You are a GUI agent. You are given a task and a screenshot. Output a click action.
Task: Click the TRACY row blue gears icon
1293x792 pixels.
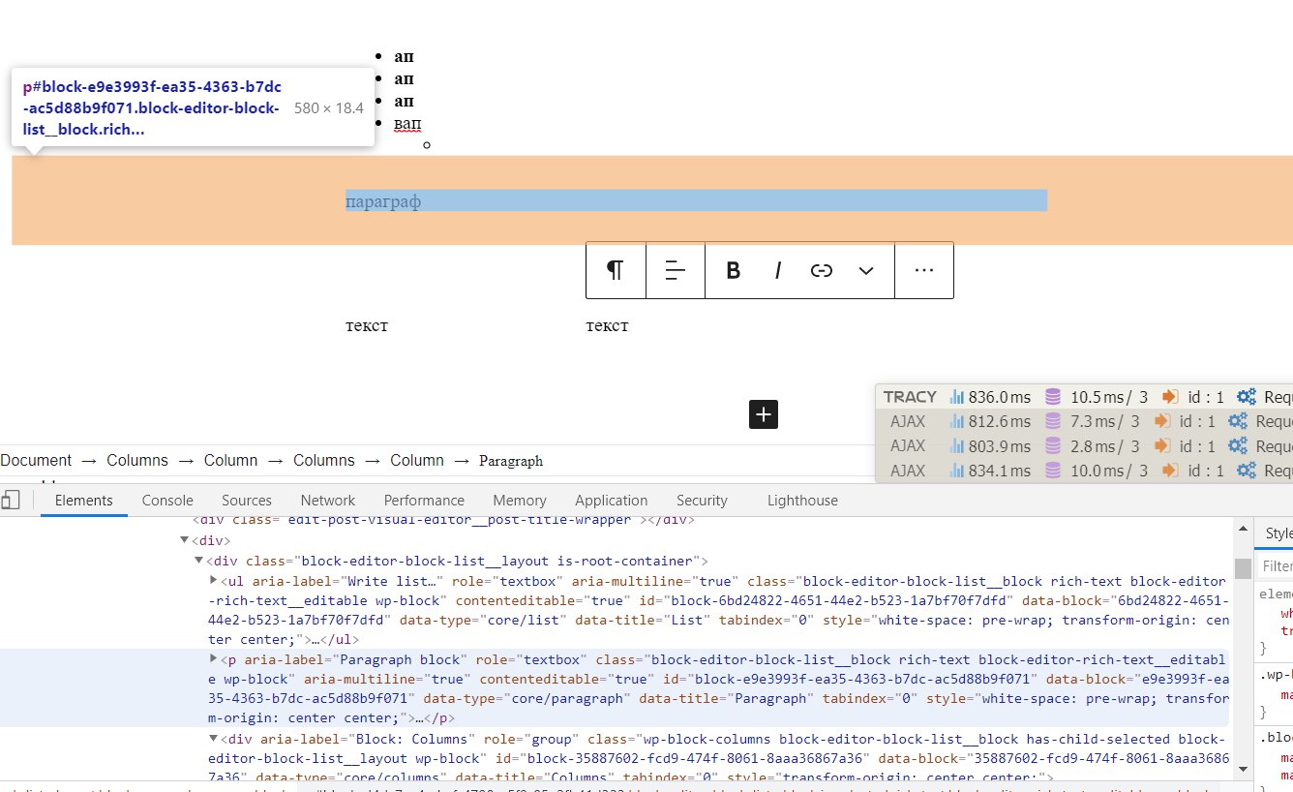point(1247,397)
